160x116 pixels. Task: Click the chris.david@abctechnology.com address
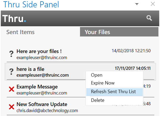[x=47, y=110]
